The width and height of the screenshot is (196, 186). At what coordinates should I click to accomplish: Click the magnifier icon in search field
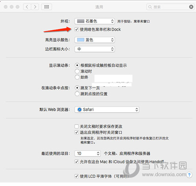click(x=150, y=7)
